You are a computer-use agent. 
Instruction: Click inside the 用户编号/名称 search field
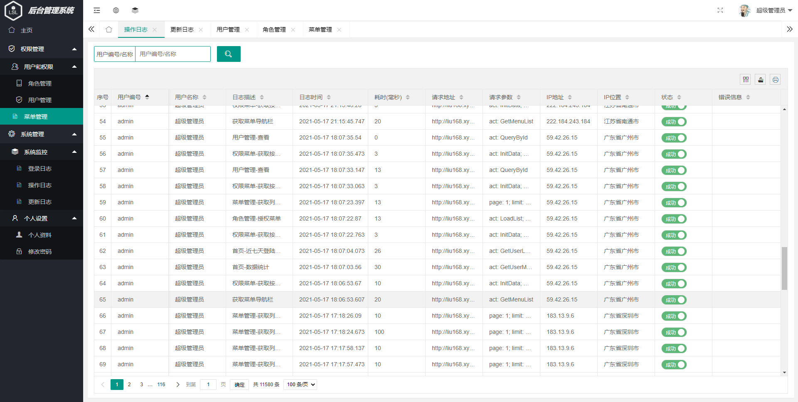point(172,54)
